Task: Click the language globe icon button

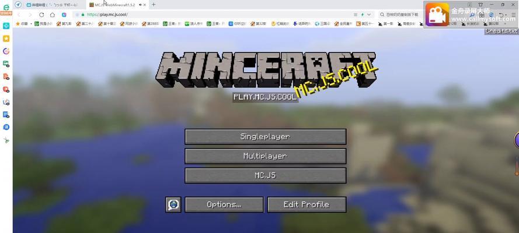Action: (173, 204)
